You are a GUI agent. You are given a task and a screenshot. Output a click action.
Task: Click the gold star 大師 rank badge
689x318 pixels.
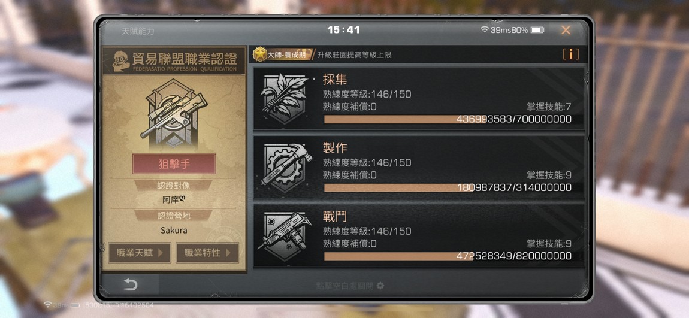click(260, 54)
